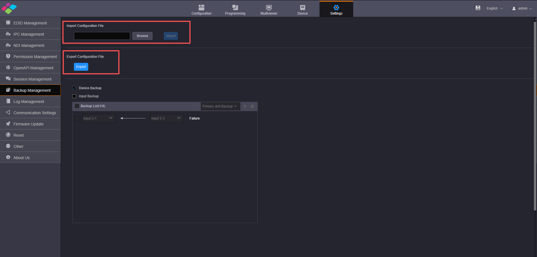Image resolution: width=537 pixels, height=257 pixels.
Task: Expand the admin account menu arrow
Action: coord(531,9)
